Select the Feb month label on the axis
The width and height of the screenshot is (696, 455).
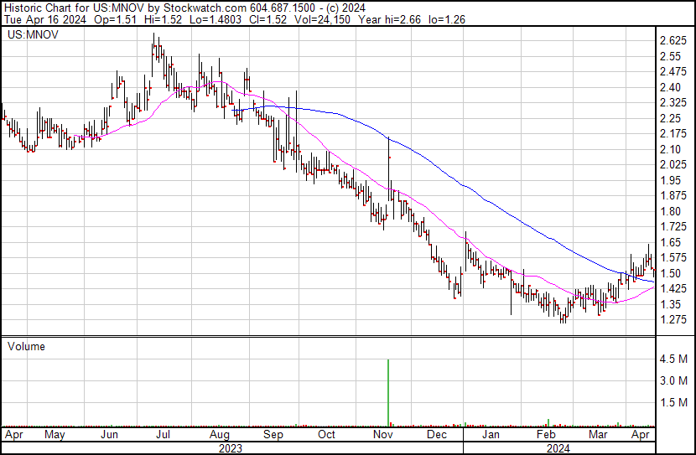(x=546, y=435)
